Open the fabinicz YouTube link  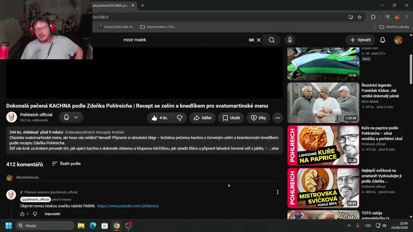click(x=128, y=206)
